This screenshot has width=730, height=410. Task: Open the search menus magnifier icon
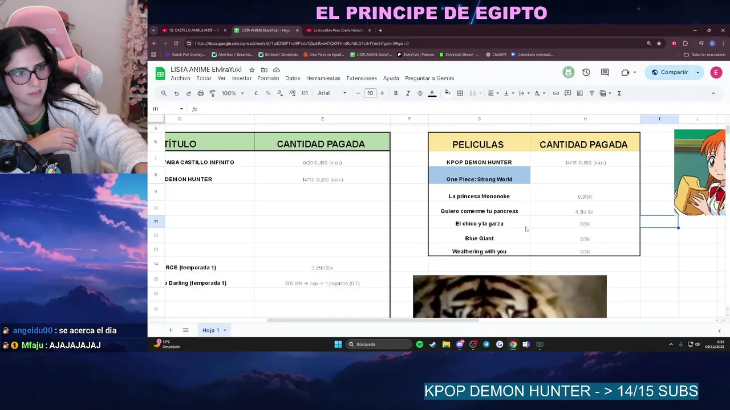pos(164,93)
